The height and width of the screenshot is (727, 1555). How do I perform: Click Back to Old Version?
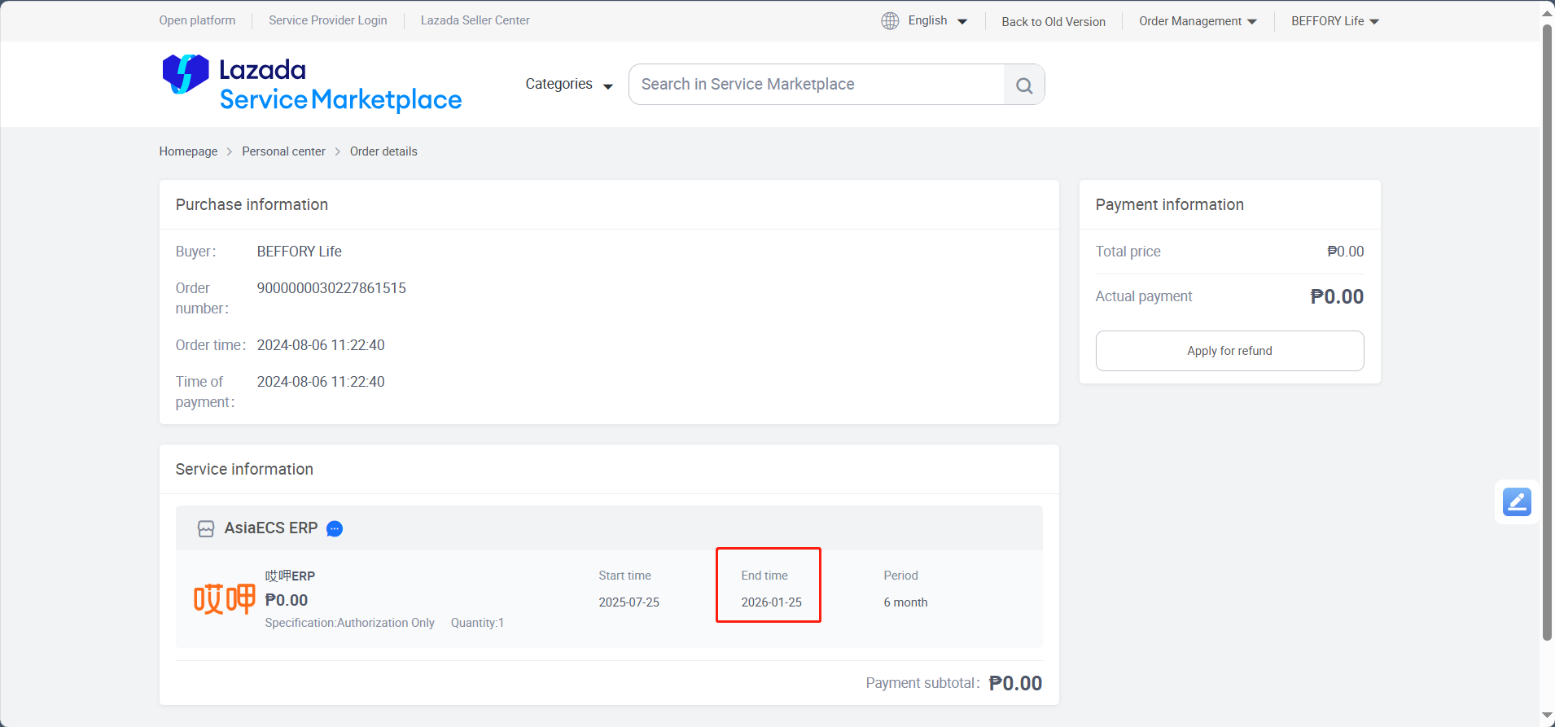click(1053, 22)
